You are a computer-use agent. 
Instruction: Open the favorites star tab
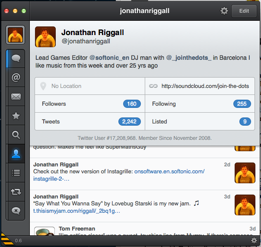point(16,116)
